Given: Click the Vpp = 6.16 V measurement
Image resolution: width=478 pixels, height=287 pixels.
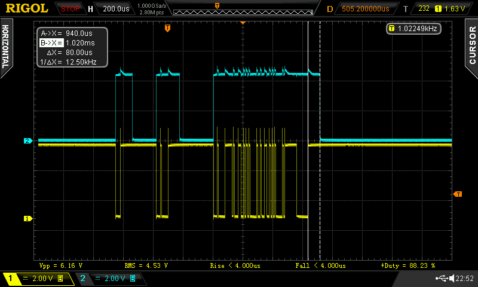Looking at the screenshot, I should pyautogui.click(x=61, y=265).
